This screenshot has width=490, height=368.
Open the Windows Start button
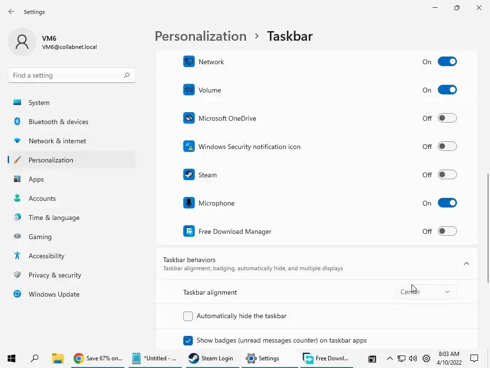(x=11, y=358)
